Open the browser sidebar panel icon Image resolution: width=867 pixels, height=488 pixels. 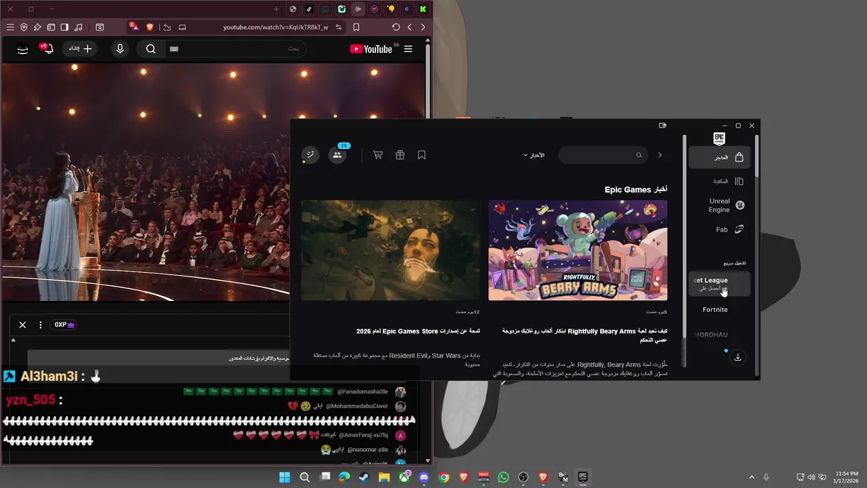click(x=64, y=27)
